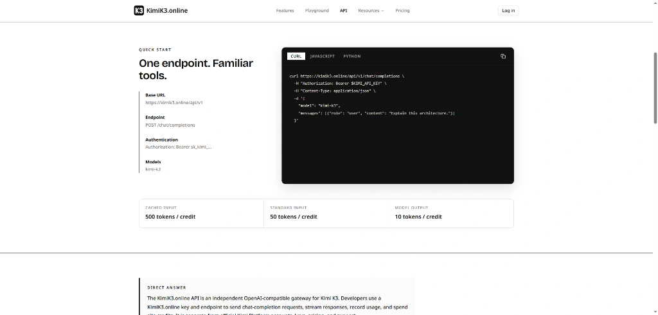Click the 'One endpoint. Familiar tools.' heading
The image size is (658, 315).
(x=196, y=69)
